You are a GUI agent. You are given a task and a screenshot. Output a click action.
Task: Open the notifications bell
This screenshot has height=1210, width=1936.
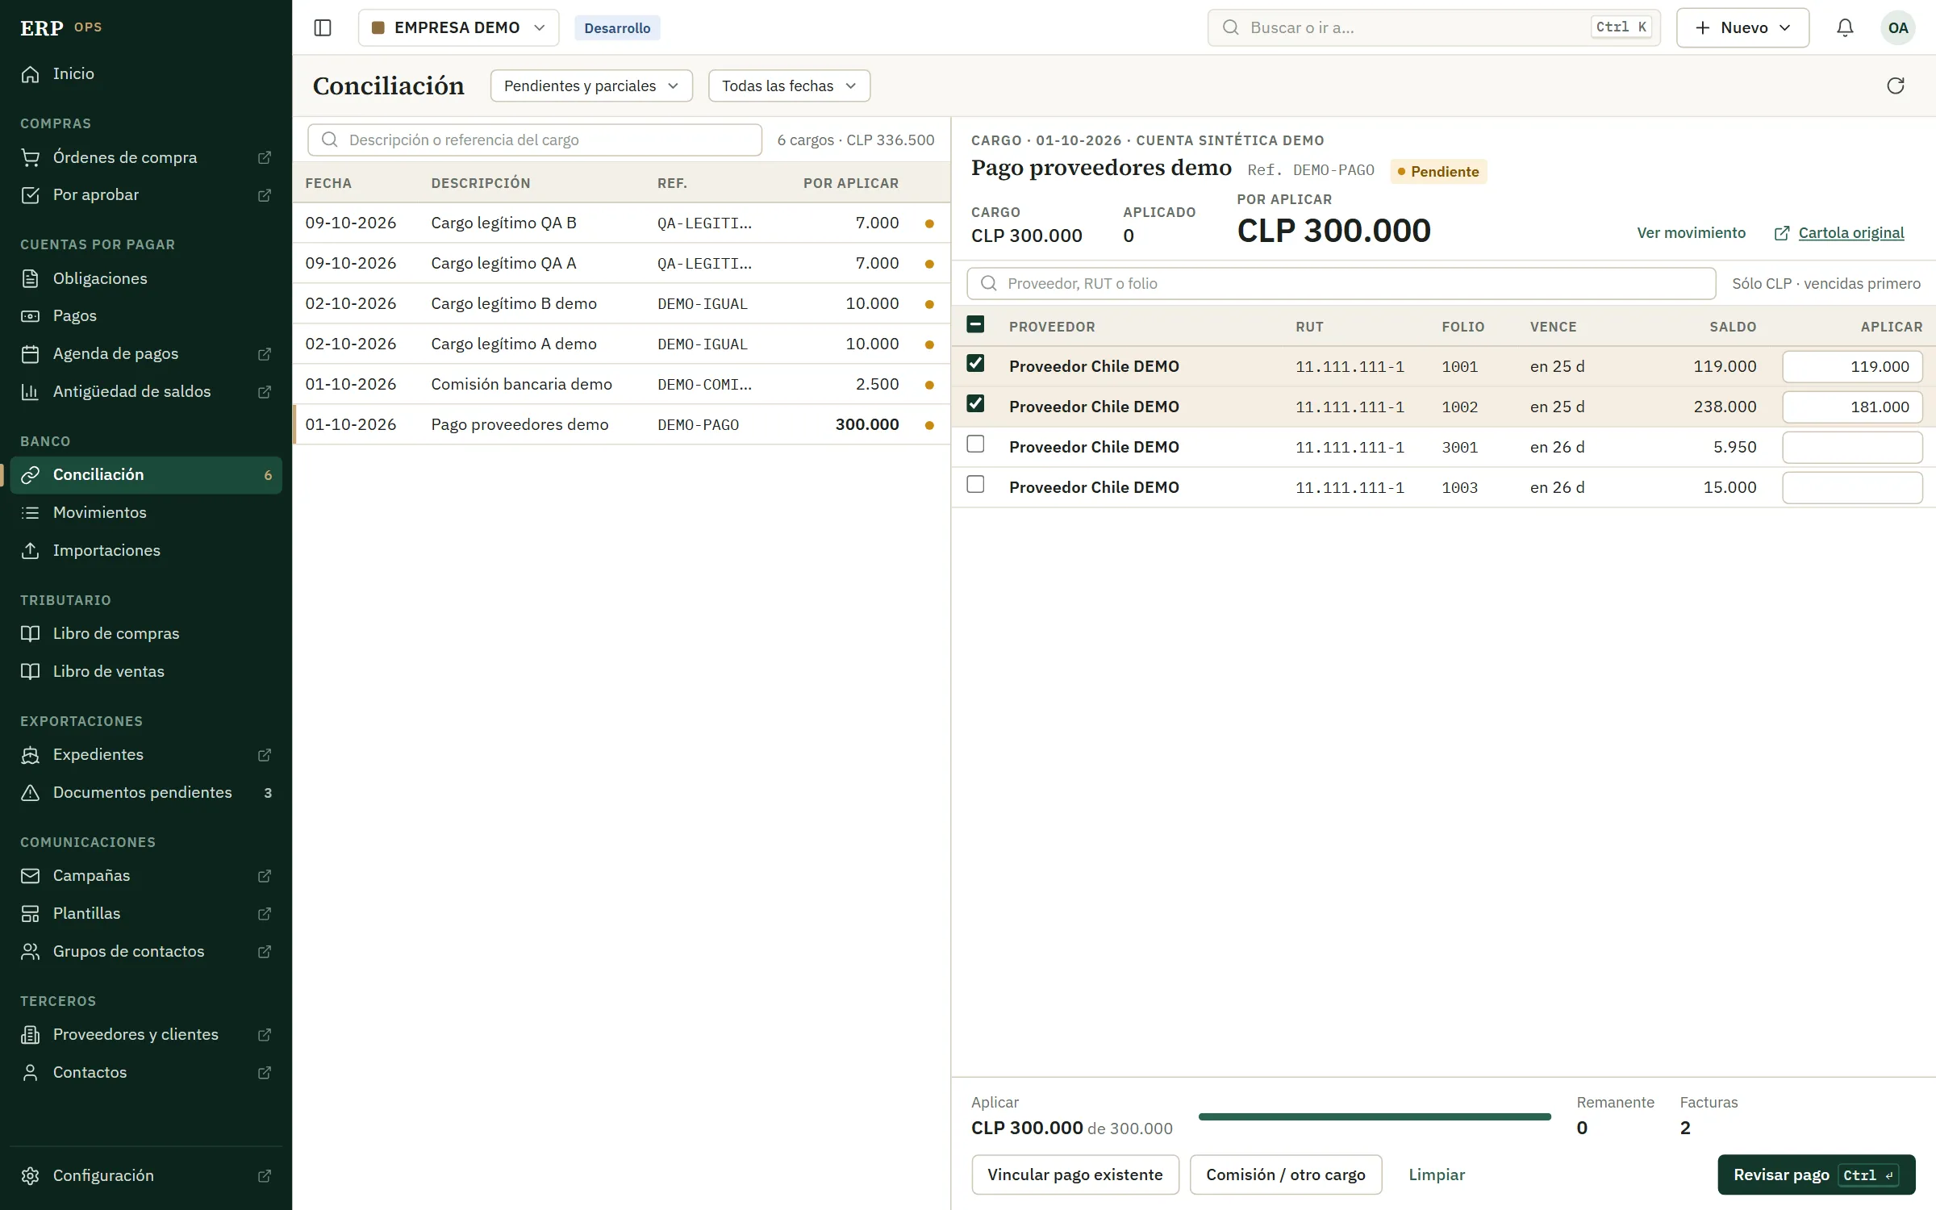1845,27
